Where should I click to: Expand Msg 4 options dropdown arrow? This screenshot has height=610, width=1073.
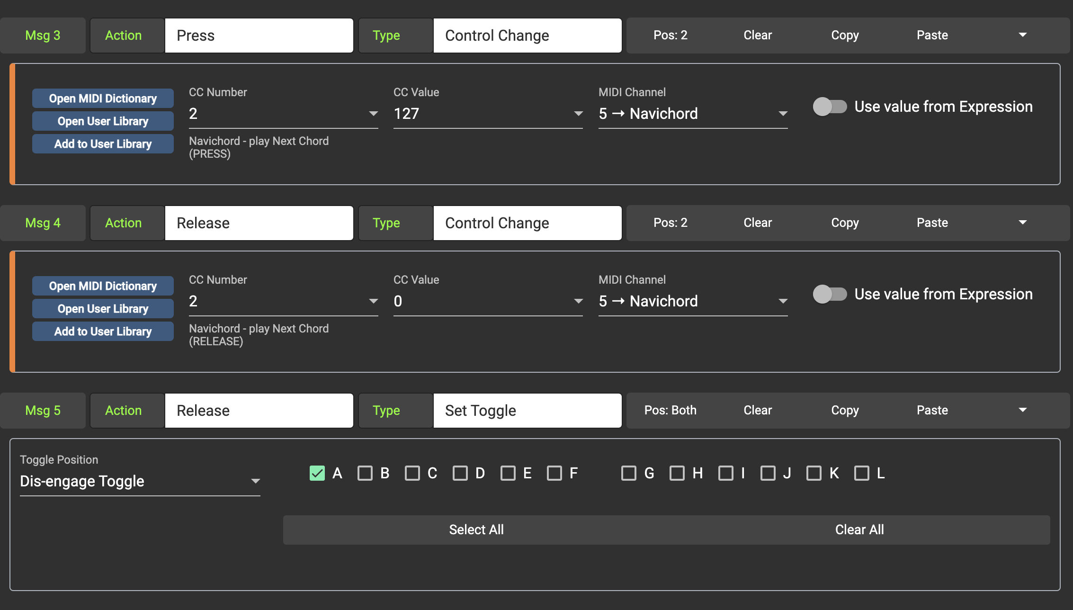1022,223
